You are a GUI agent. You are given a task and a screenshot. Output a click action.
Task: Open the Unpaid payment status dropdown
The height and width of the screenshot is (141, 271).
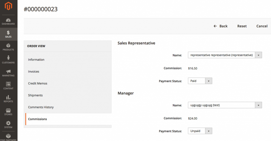click(200, 131)
